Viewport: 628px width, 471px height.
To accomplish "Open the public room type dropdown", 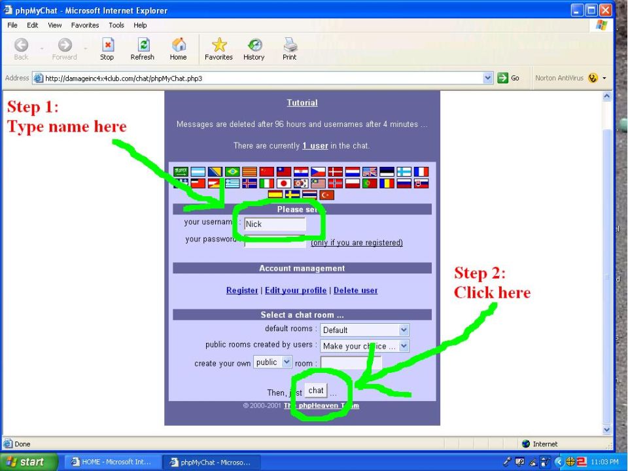I will click(x=273, y=362).
